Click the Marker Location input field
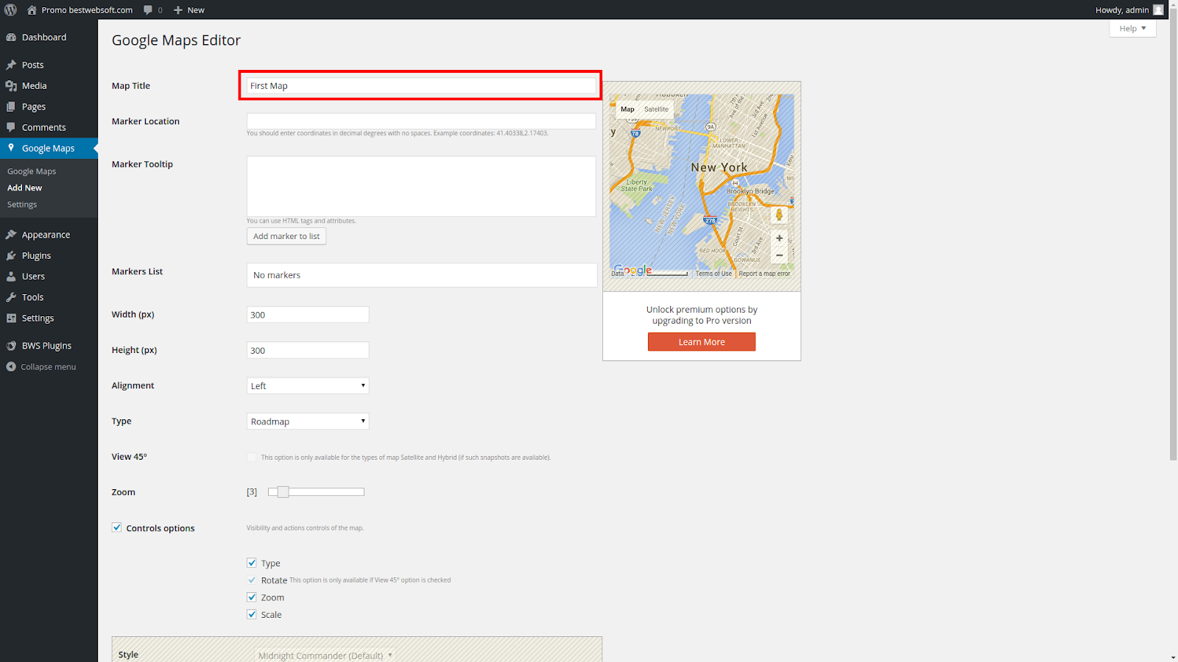Screen dimensions: 1178x662 [x=421, y=121]
